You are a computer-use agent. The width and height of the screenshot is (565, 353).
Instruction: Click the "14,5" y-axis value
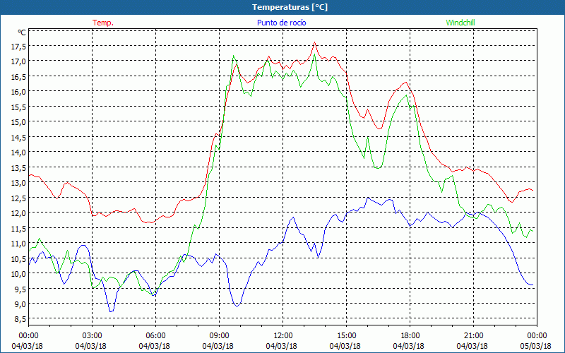[18, 137]
